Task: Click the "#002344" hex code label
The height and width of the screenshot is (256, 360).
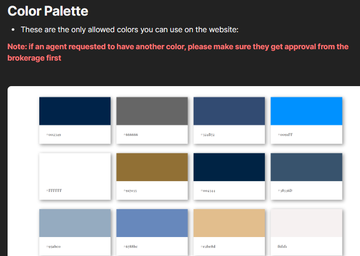Action: 208,190
